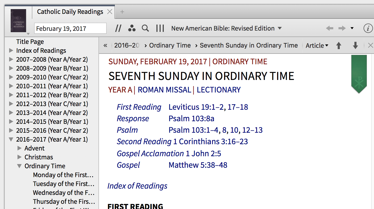
Task: Open the visual filters three-dots icon
Action: (132, 28)
